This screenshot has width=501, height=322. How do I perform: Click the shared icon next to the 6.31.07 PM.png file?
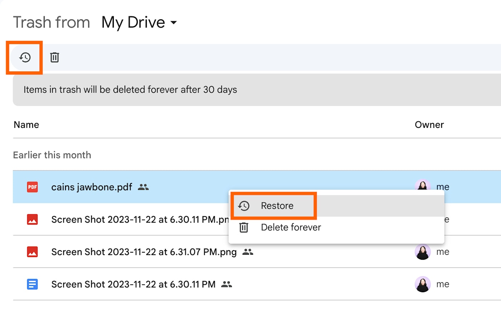click(248, 252)
